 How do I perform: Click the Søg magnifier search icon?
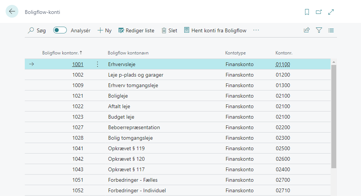tap(31, 30)
